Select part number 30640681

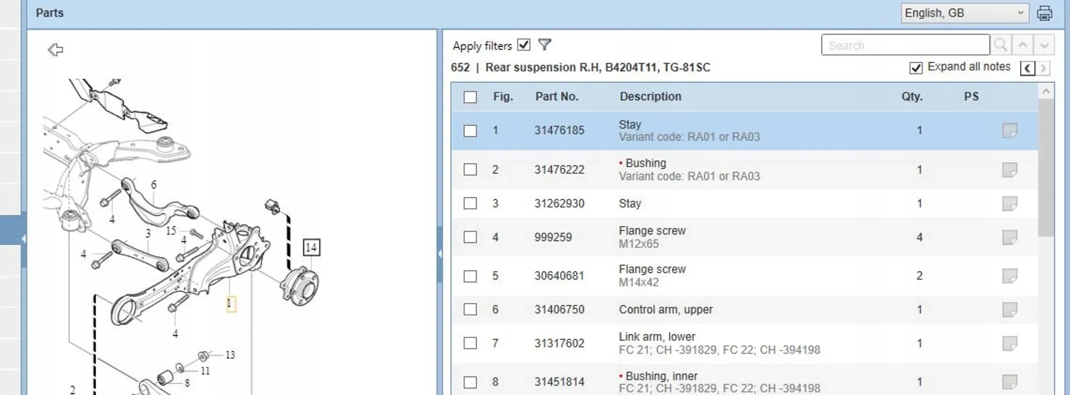pos(559,276)
